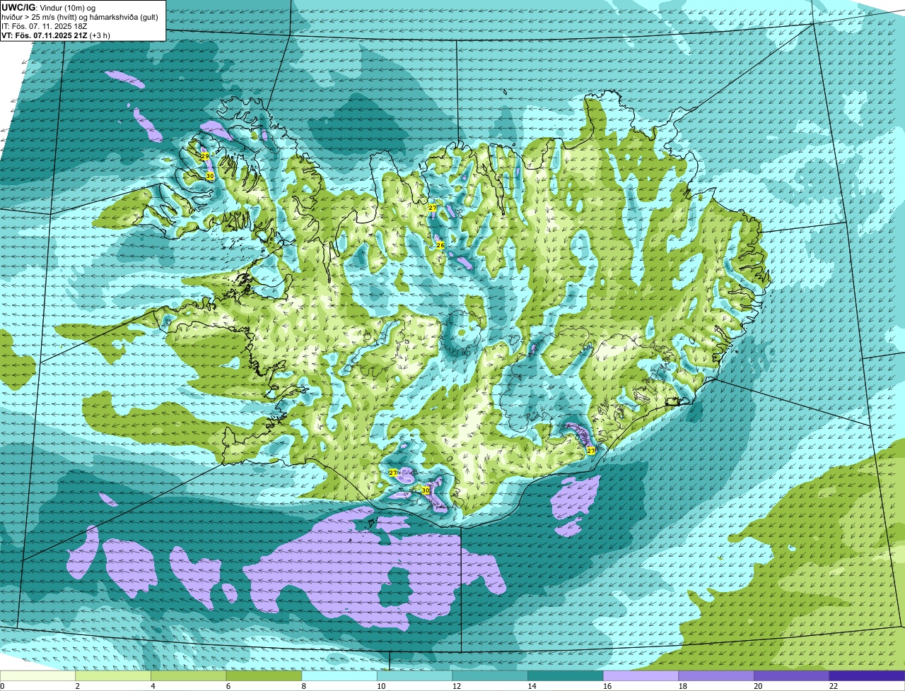Click the yellow gust label '29'
This screenshot has width=905, height=691.
(x=205, y=156)
